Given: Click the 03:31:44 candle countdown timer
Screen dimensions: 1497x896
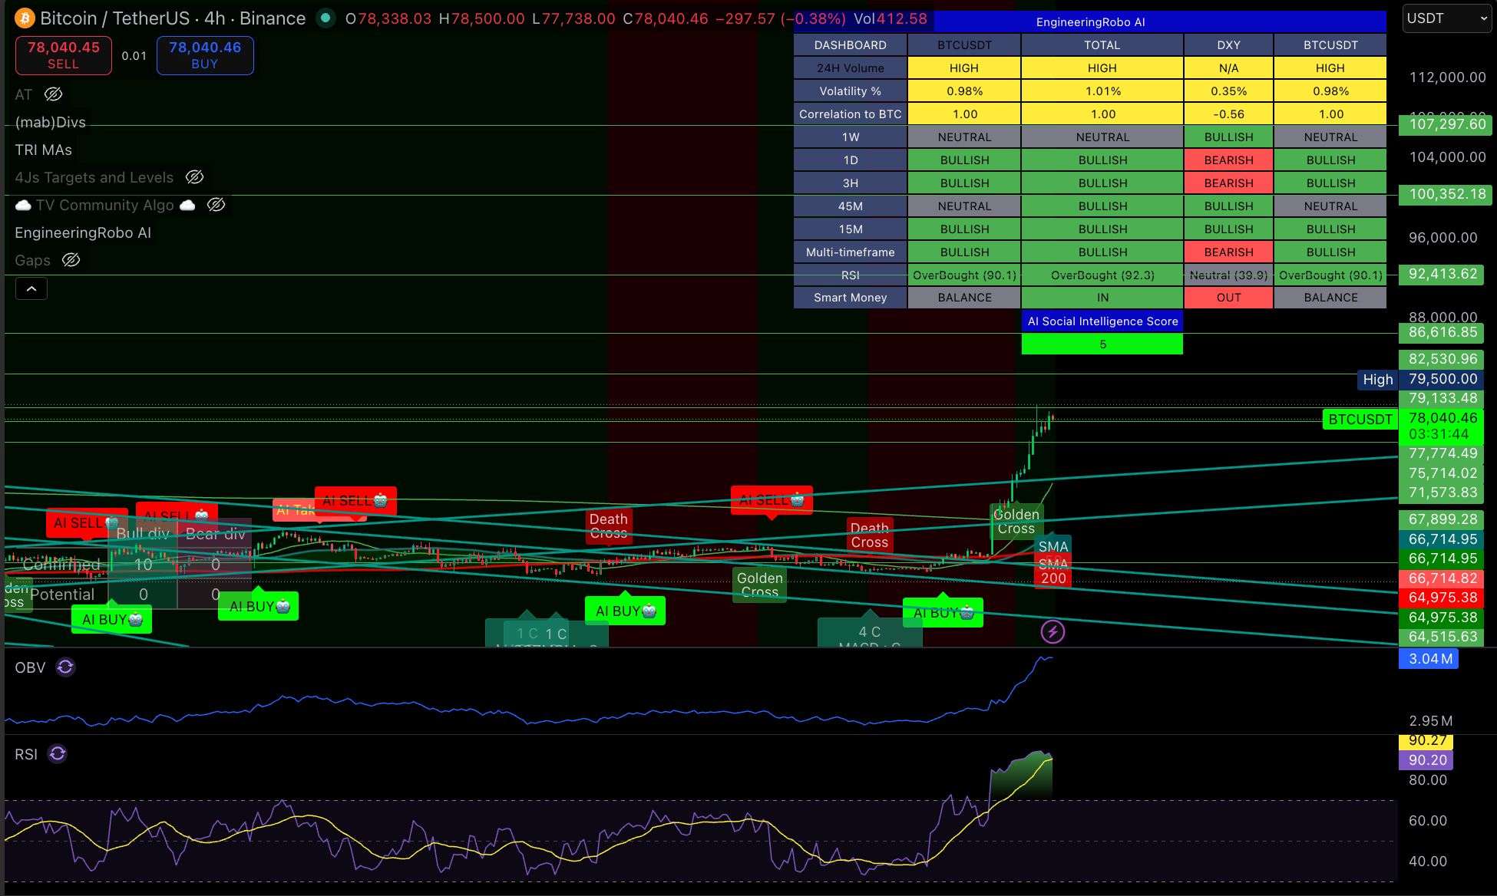Looking at the screenshot, I should coord(1439,434).
